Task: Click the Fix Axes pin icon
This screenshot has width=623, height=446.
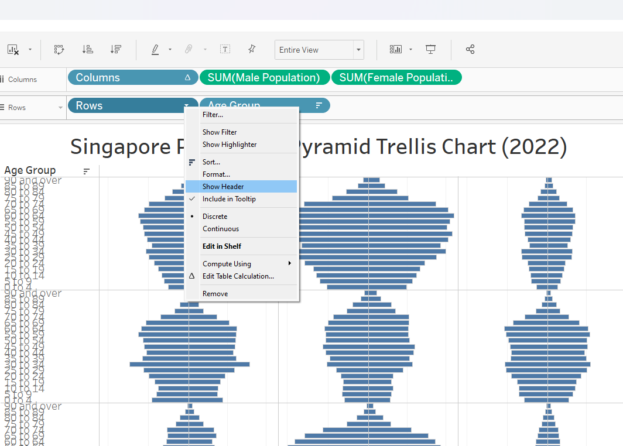Action: point(252,50)
